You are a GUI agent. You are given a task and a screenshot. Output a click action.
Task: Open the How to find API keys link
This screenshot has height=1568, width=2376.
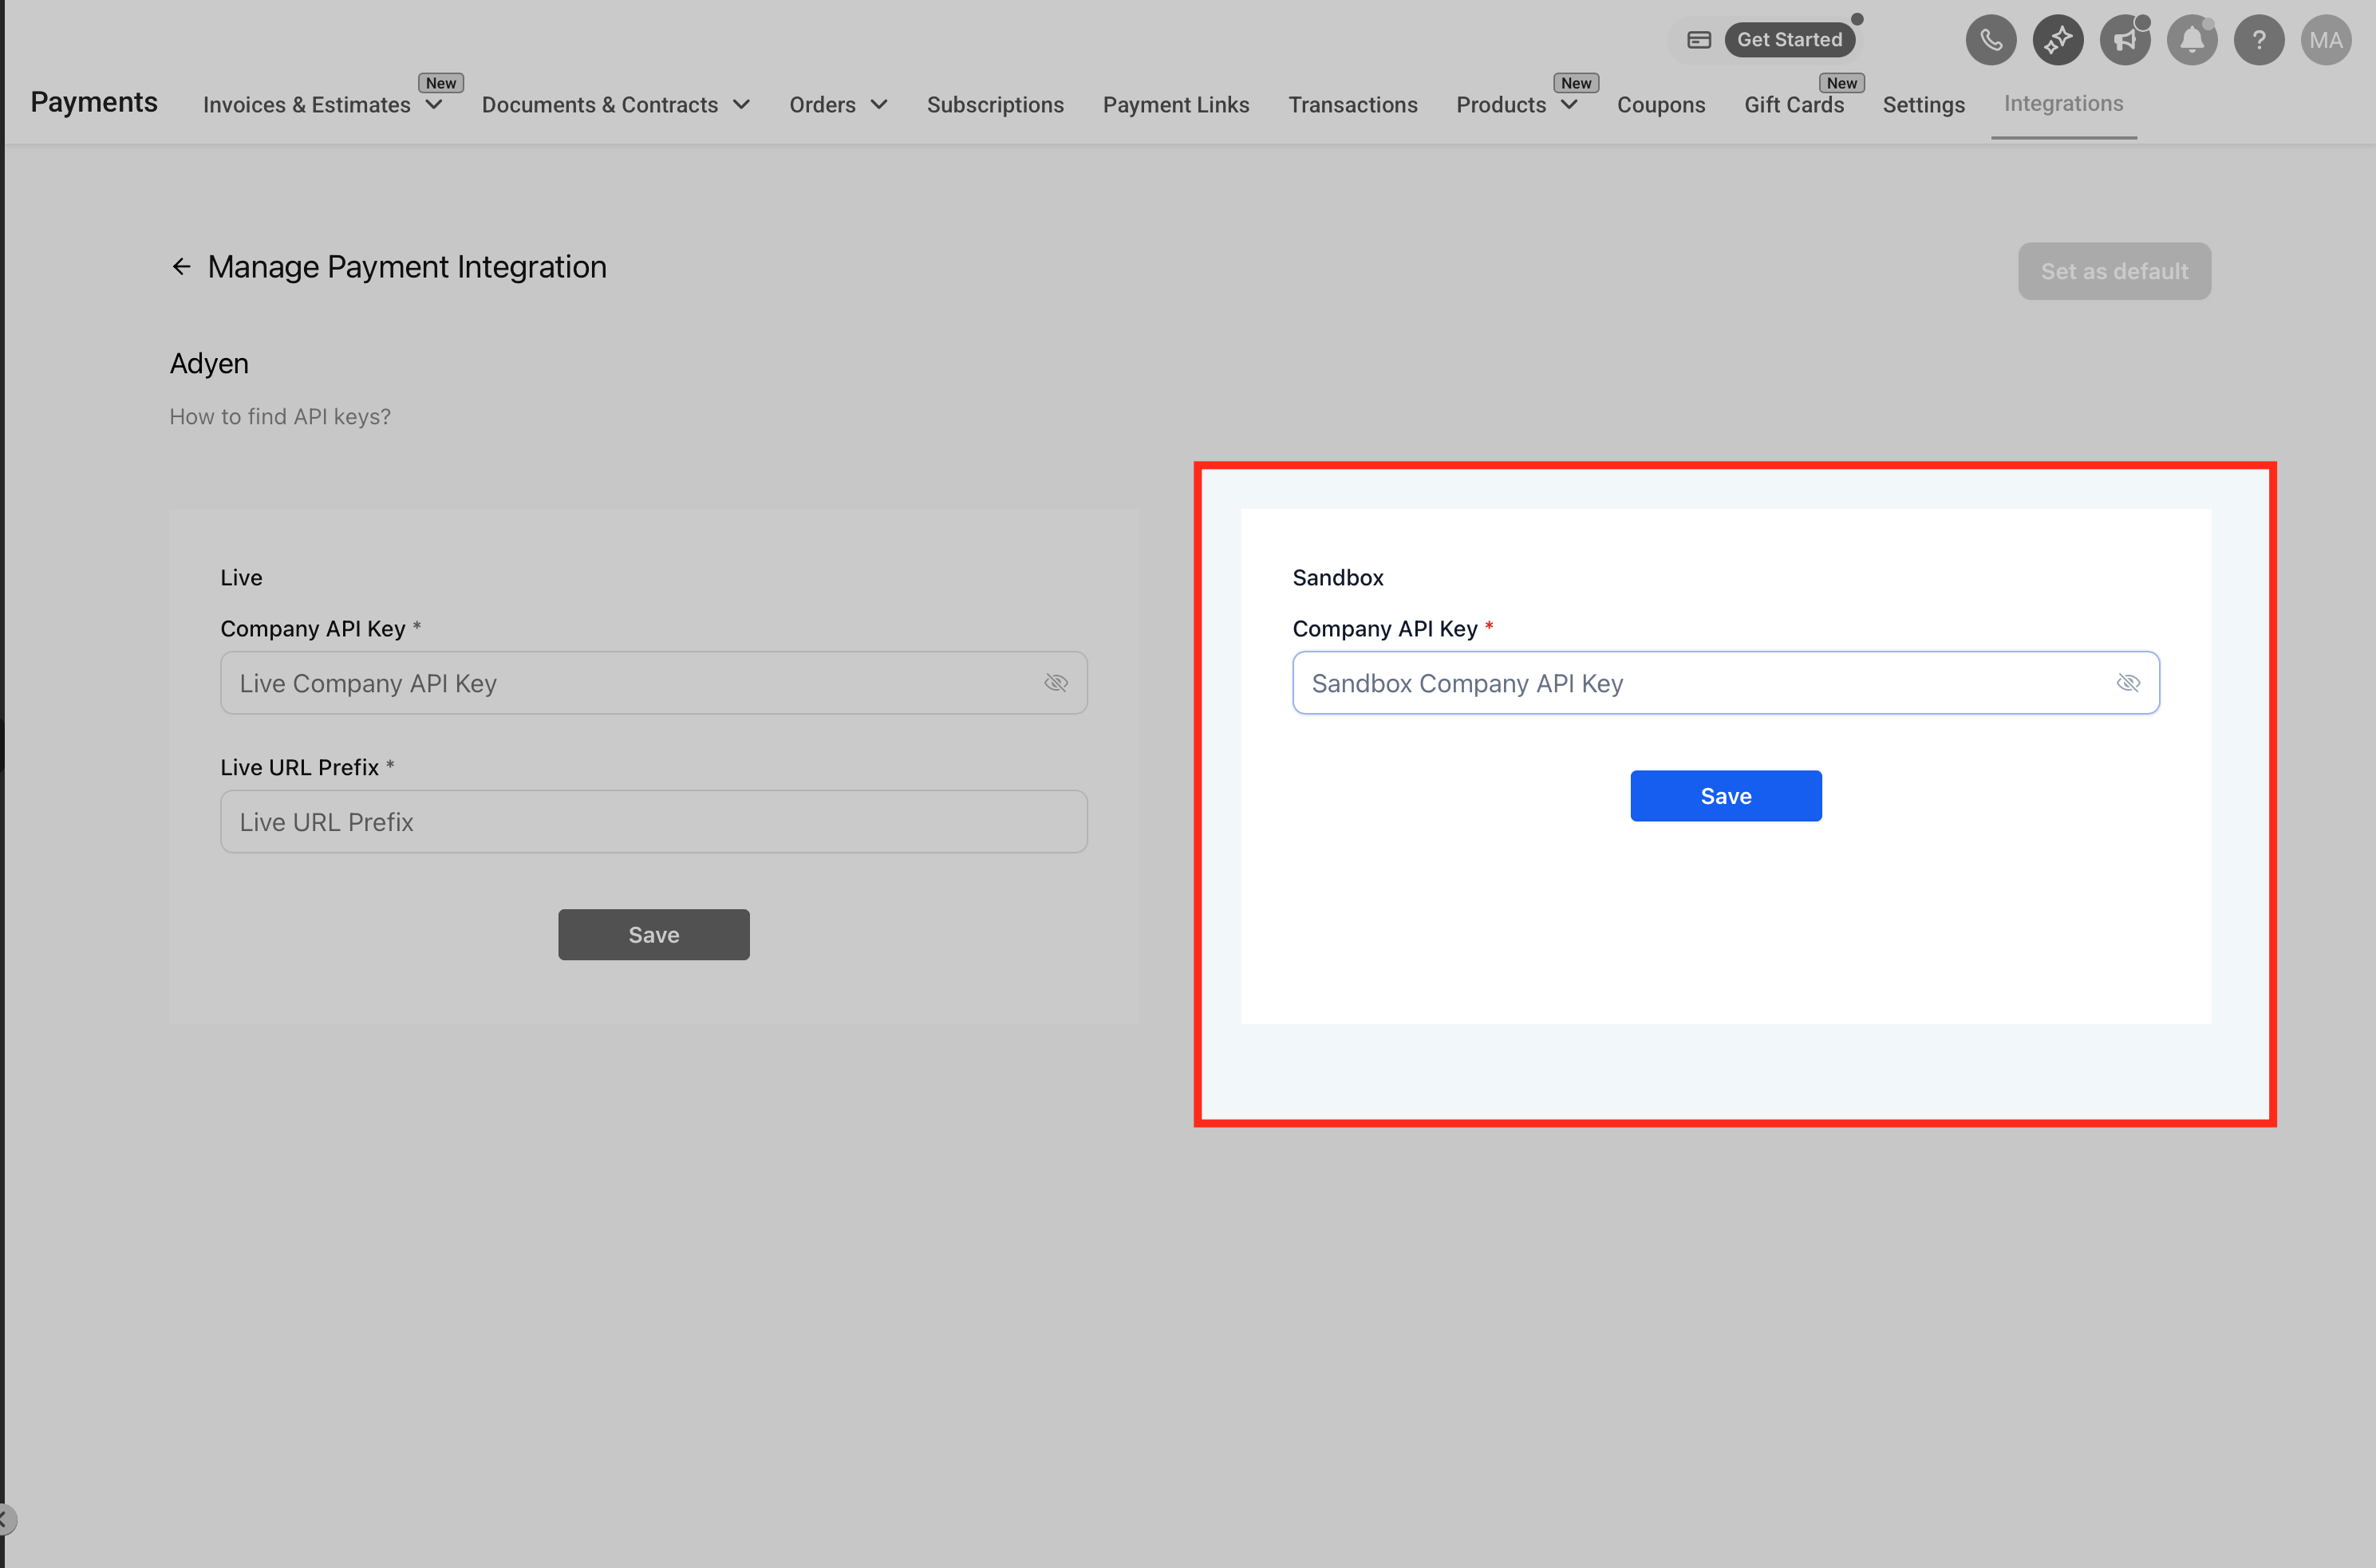280,417
